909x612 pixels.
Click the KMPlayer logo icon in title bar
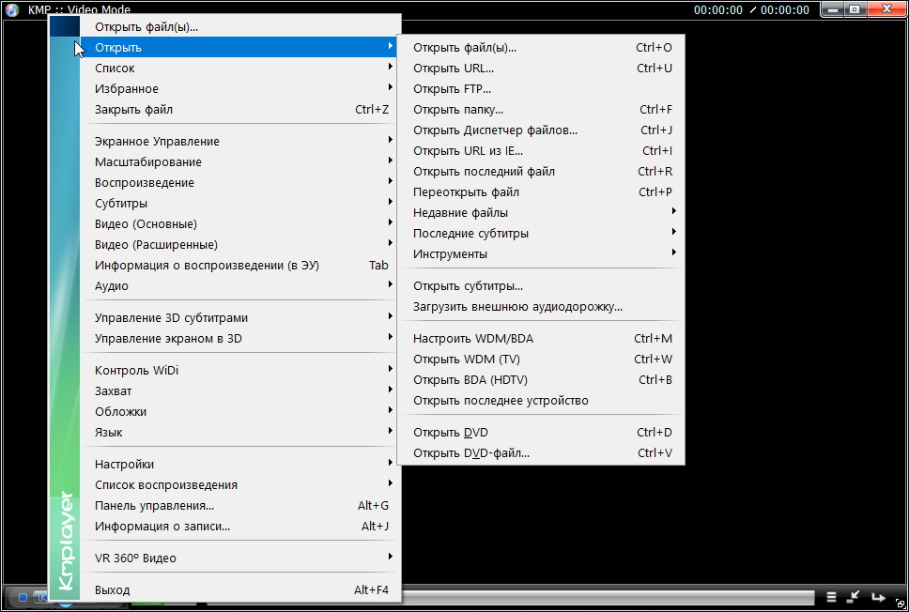point(12,9)
